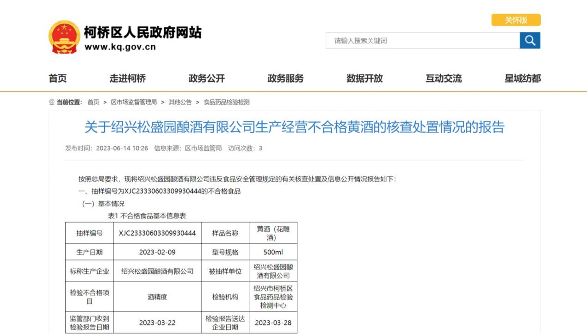Click the 500ml table cell
Image resolution: width=587 pixels, height=334 pixels.
click(273, 253)
